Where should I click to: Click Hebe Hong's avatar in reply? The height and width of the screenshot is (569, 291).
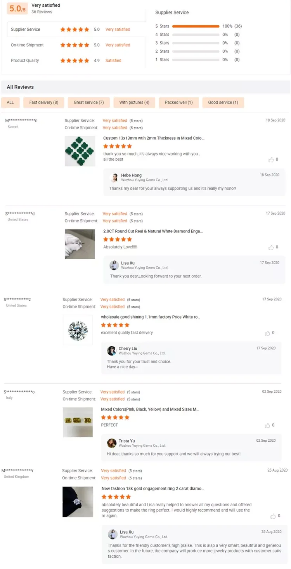tap(114, 178)
